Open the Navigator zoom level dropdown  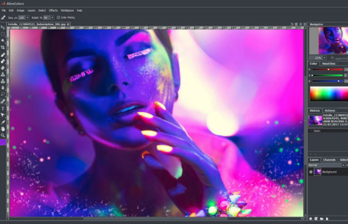324,57
